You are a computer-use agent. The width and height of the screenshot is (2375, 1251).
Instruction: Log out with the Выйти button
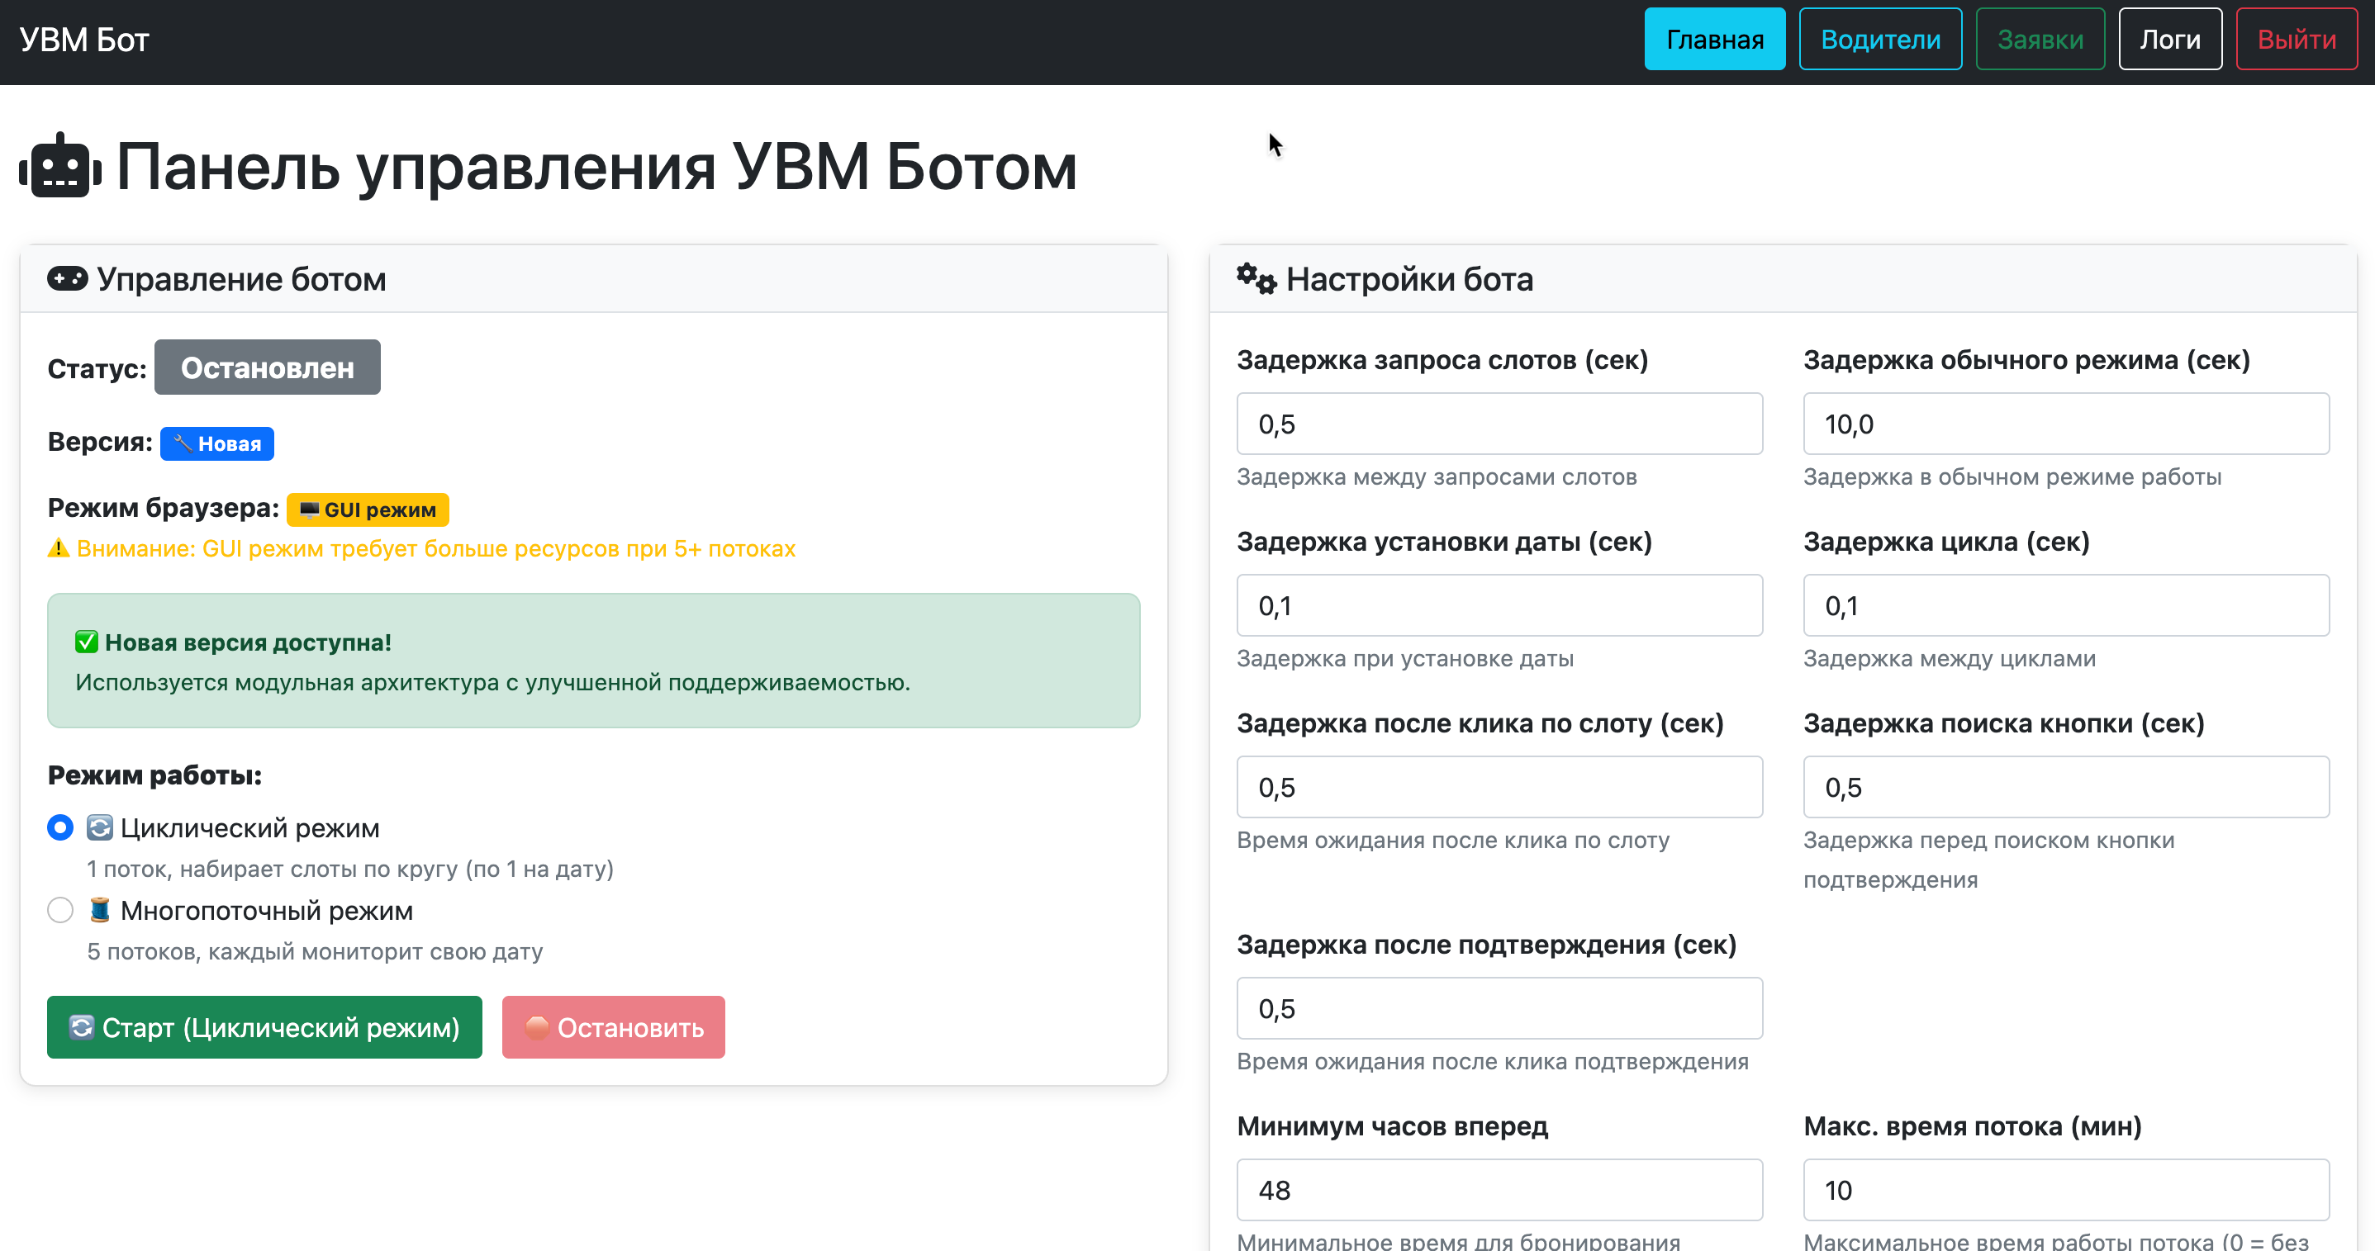[2296, 40]
